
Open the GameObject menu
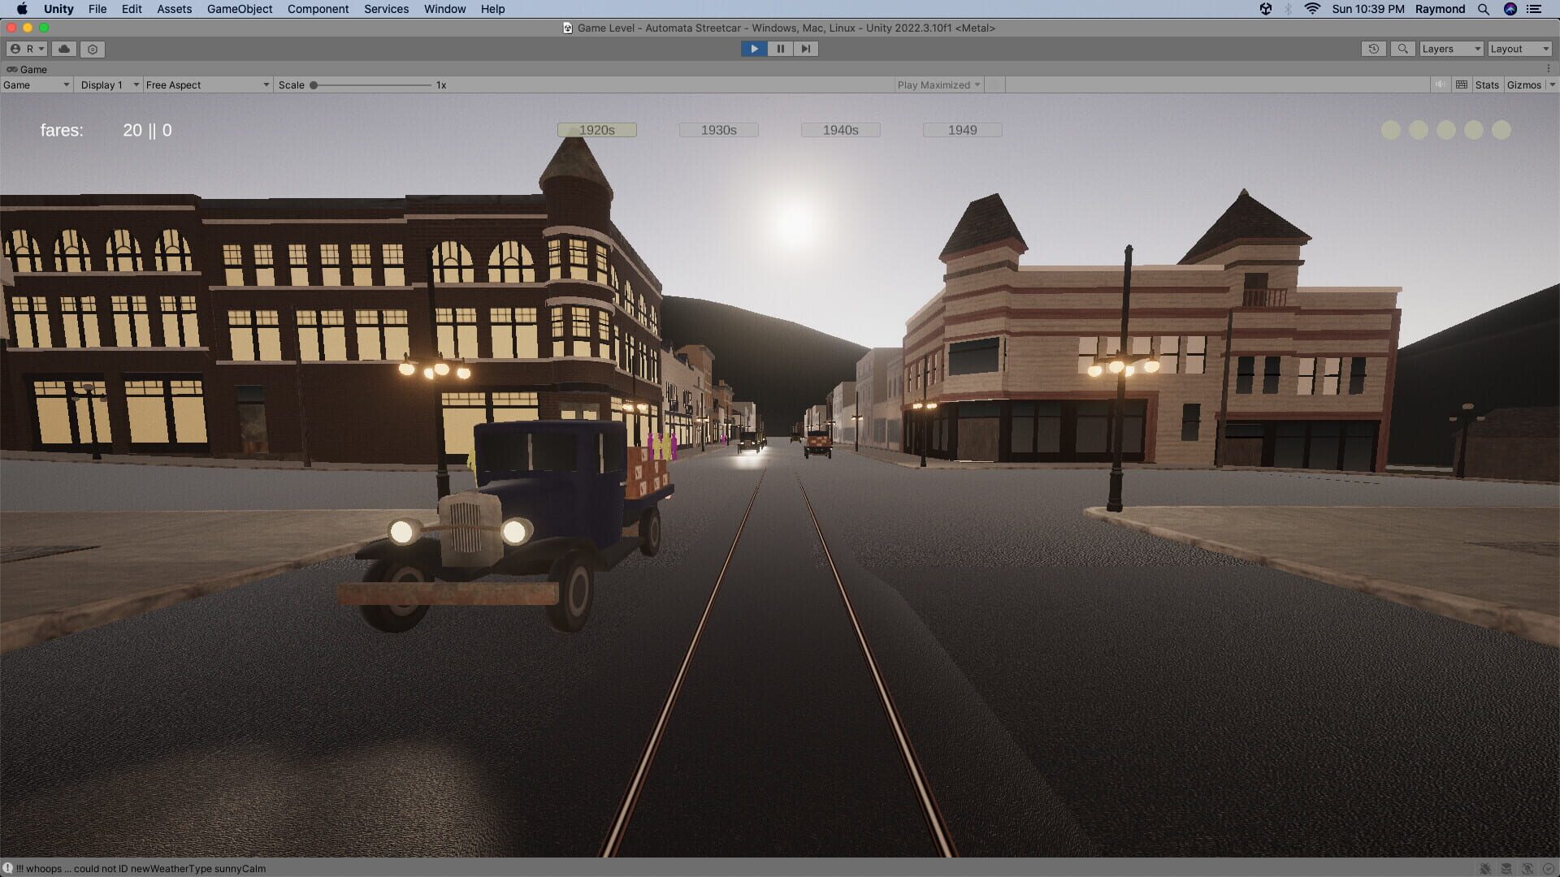click(239, 9)
